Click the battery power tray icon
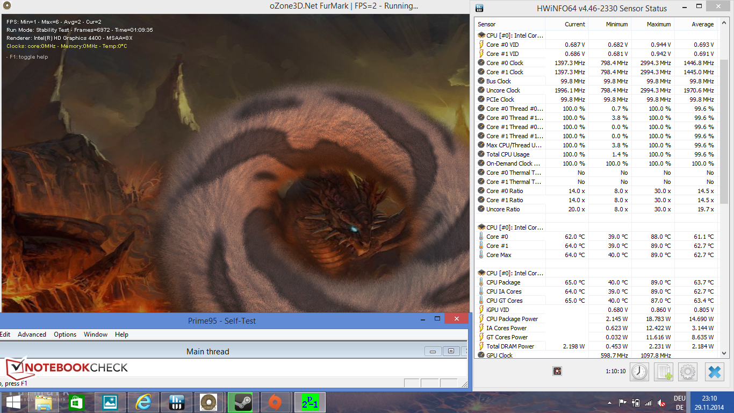The image size is (734, 413). click(636, 402)
